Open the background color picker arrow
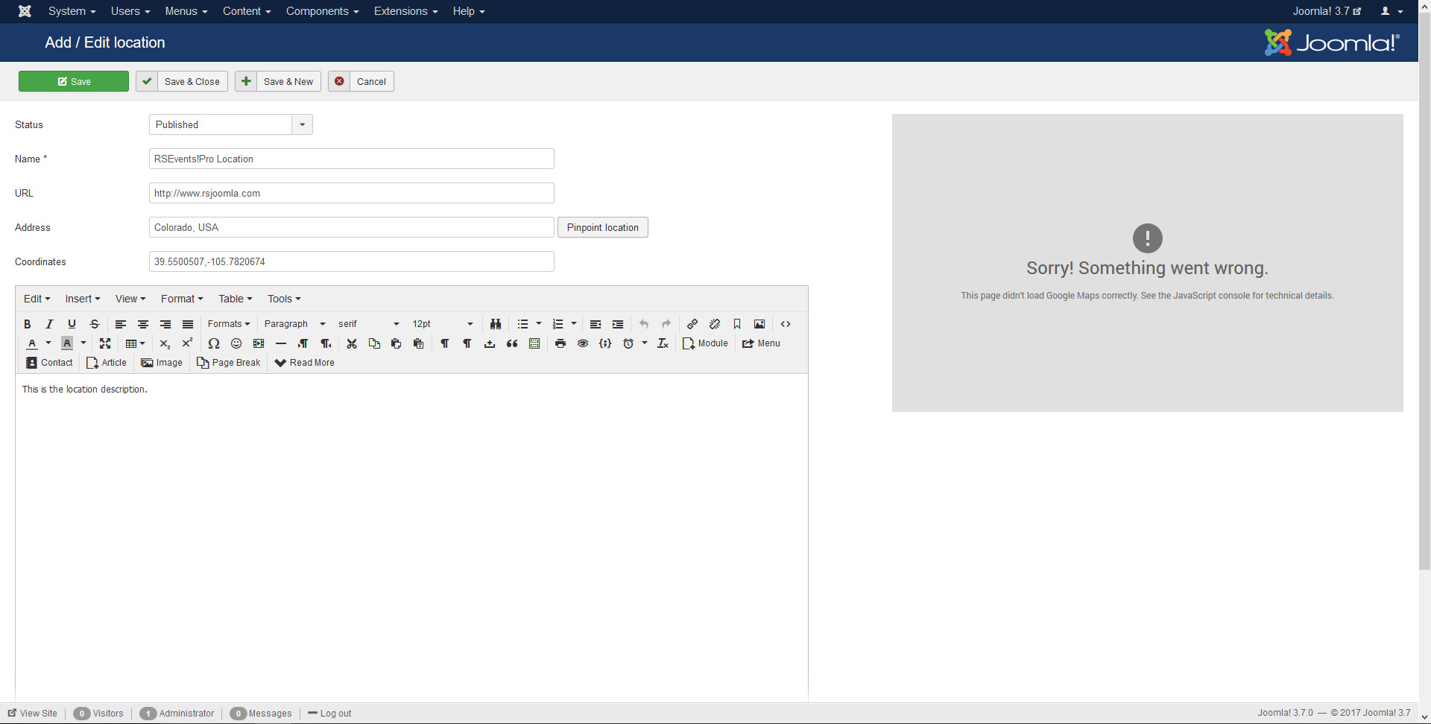 [x=83, y=343]
